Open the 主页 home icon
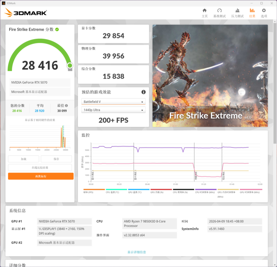 coord(204,13)
